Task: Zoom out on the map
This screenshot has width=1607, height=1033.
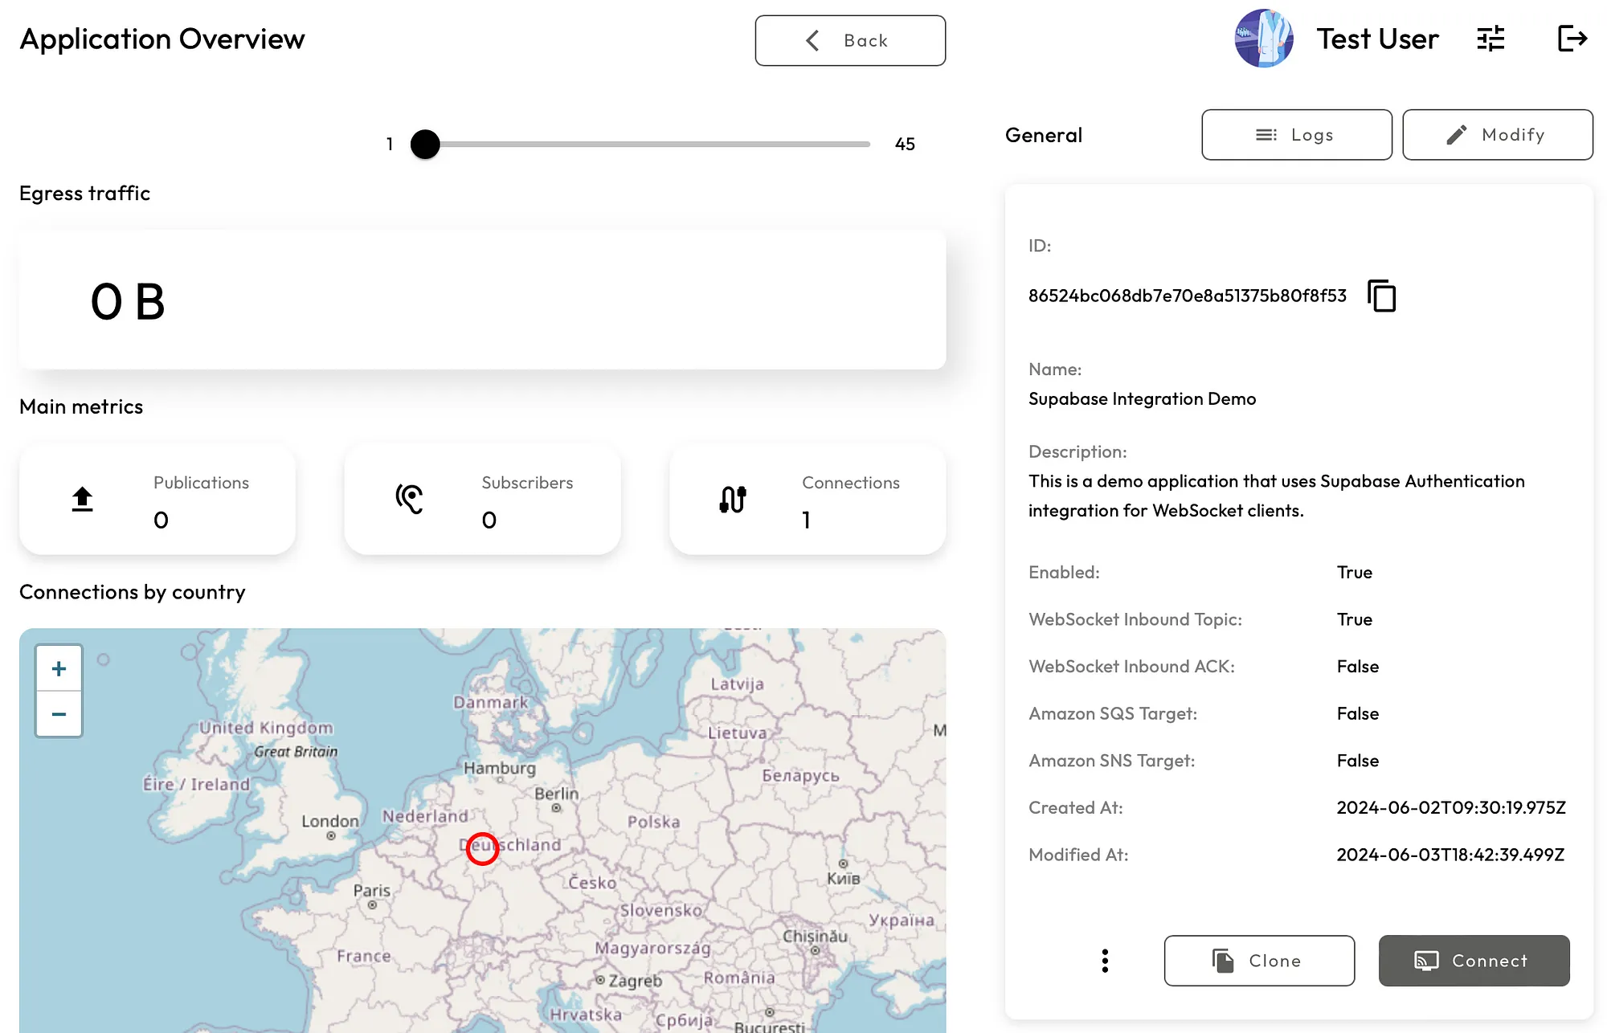Action: 59,714
